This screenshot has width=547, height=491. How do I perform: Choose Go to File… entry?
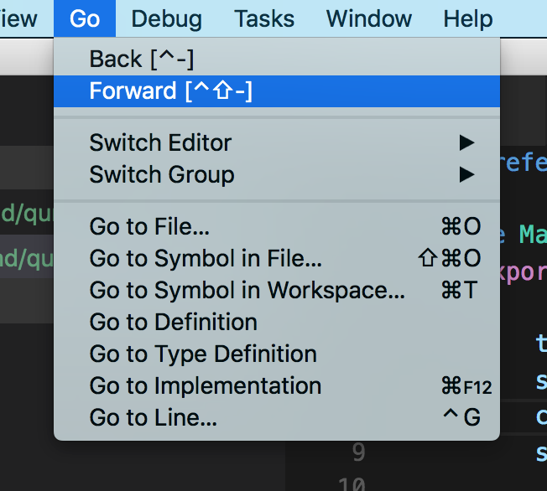(150, 226)
